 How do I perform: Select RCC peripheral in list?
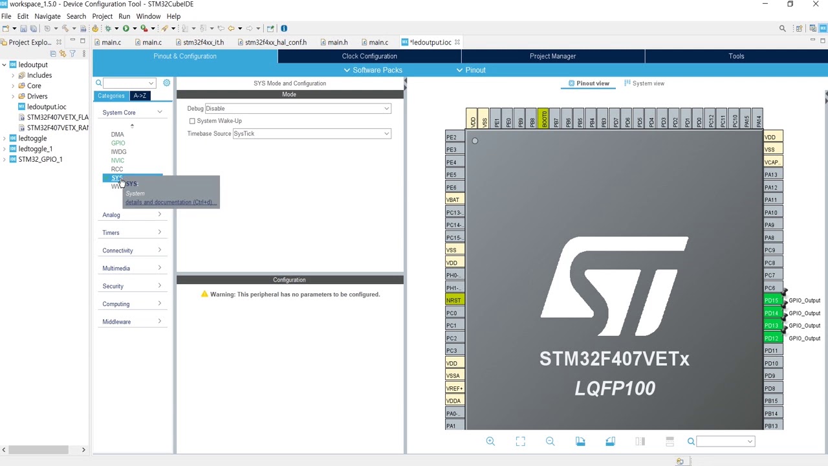117,169
